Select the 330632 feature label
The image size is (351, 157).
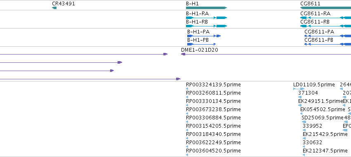point(312,143)
